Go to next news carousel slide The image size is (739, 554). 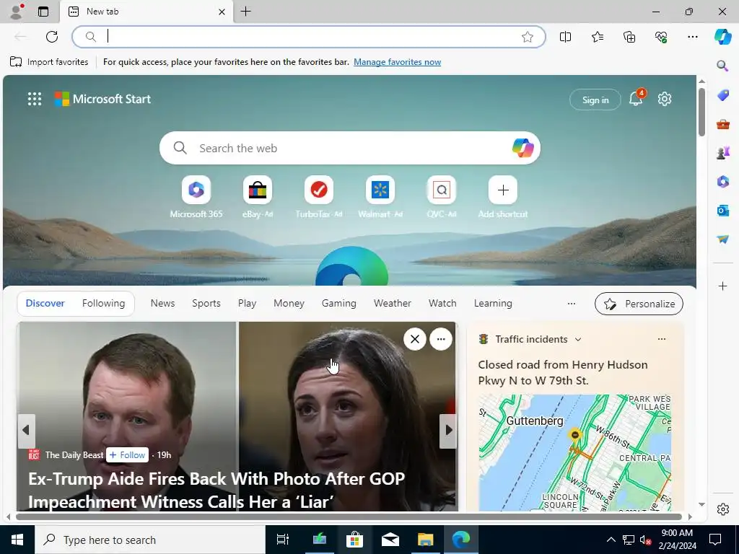tap(448, 430)
